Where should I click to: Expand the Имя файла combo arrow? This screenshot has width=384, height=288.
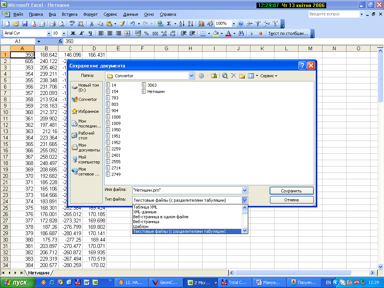coord(244,190)
